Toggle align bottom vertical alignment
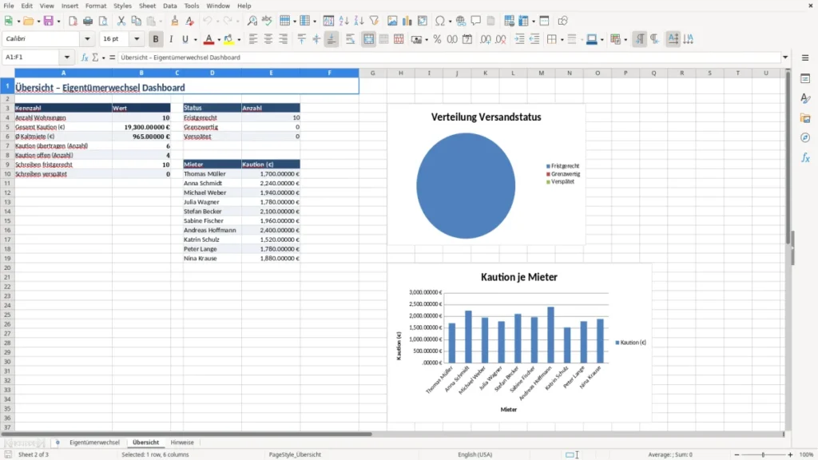The image size is (818, 460). 332,39
